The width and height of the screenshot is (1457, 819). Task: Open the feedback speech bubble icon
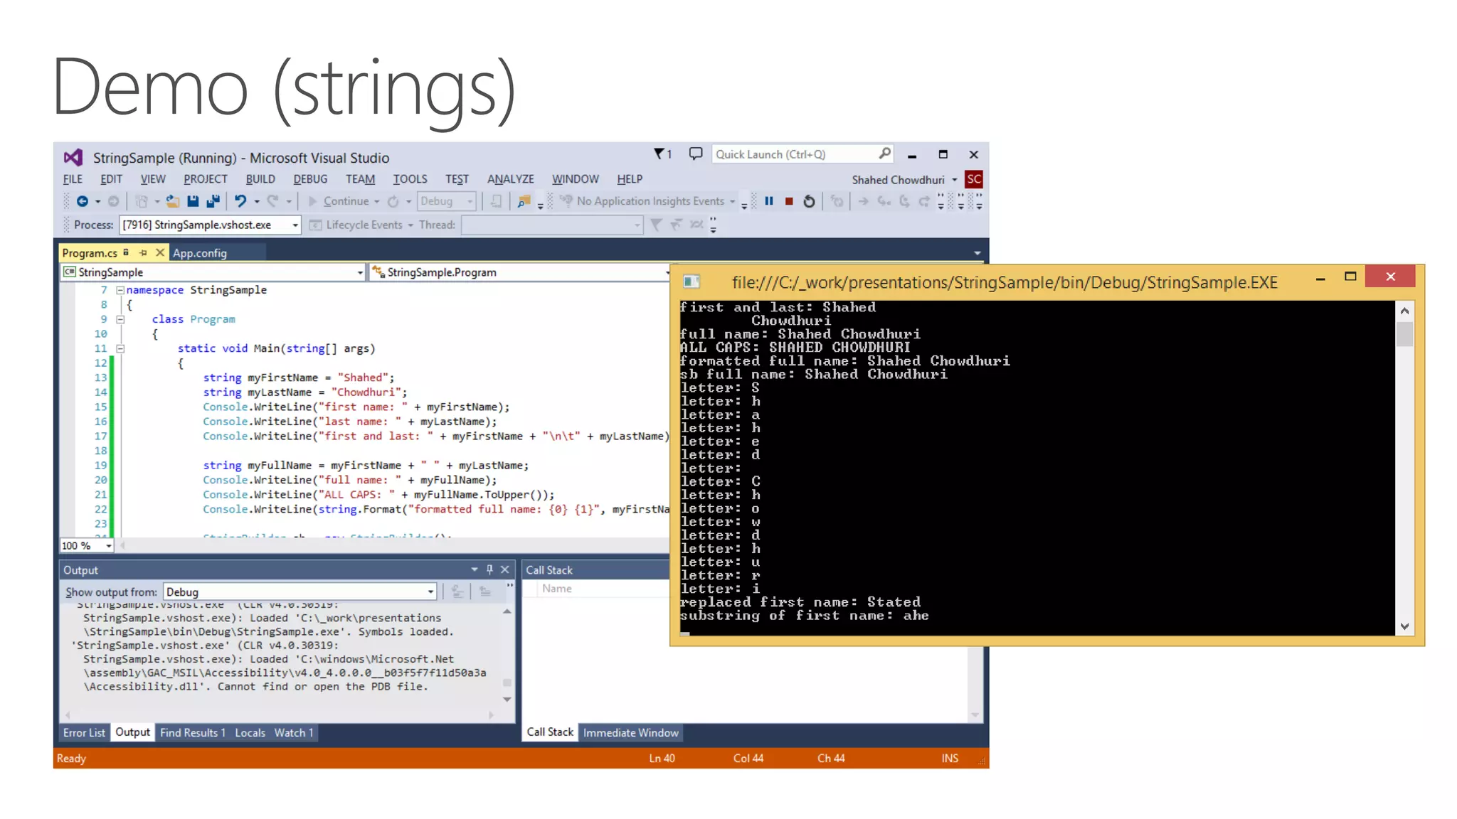coord(696,154)
